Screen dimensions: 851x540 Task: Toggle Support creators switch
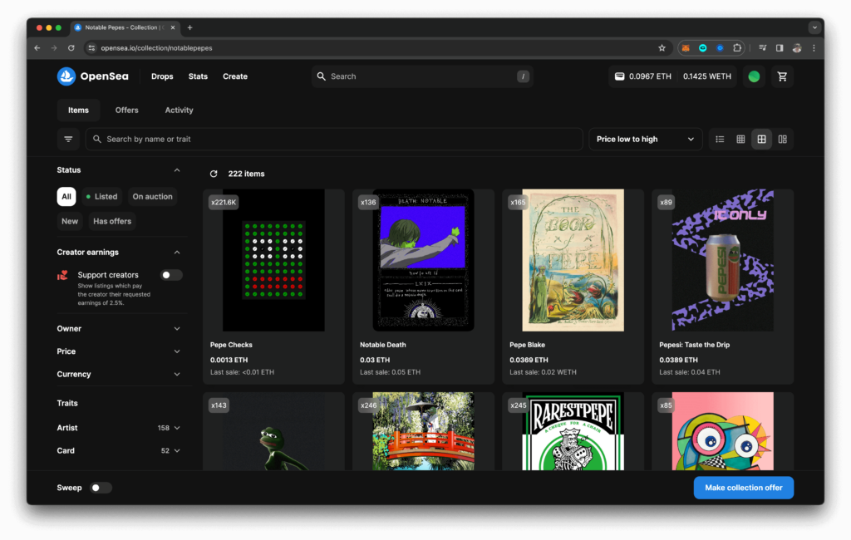tap(171, 275)
